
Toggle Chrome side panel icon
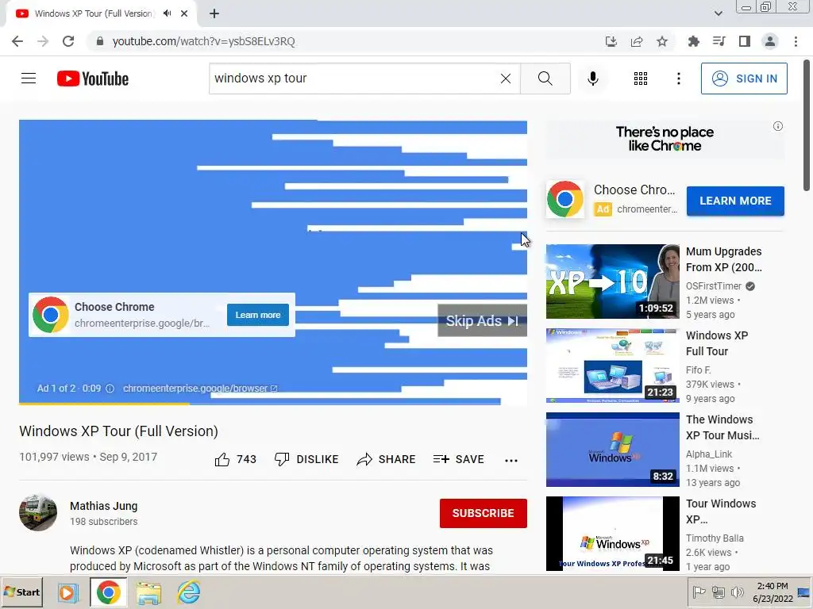click(745, 41)
